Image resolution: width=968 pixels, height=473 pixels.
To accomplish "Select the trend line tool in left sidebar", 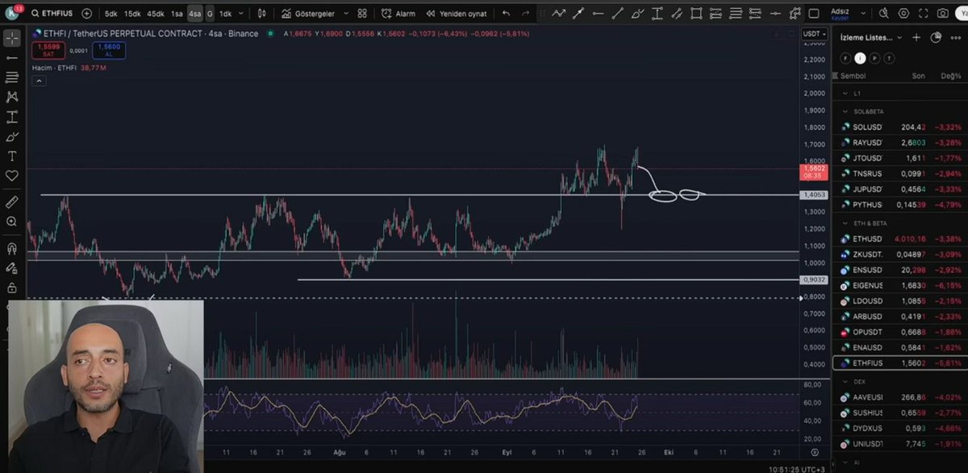I will pyautogui.click(x=12, y=58).
